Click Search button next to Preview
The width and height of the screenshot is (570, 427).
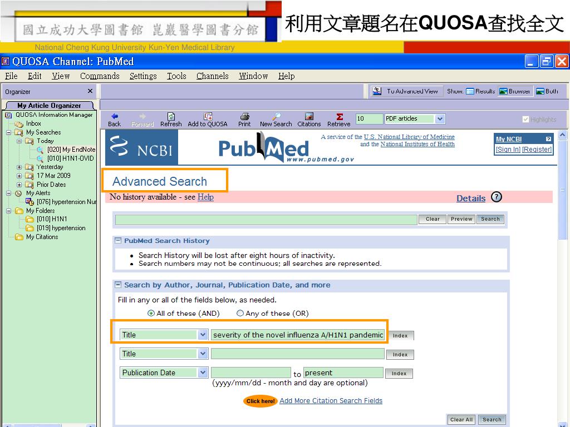click(490, 219)
